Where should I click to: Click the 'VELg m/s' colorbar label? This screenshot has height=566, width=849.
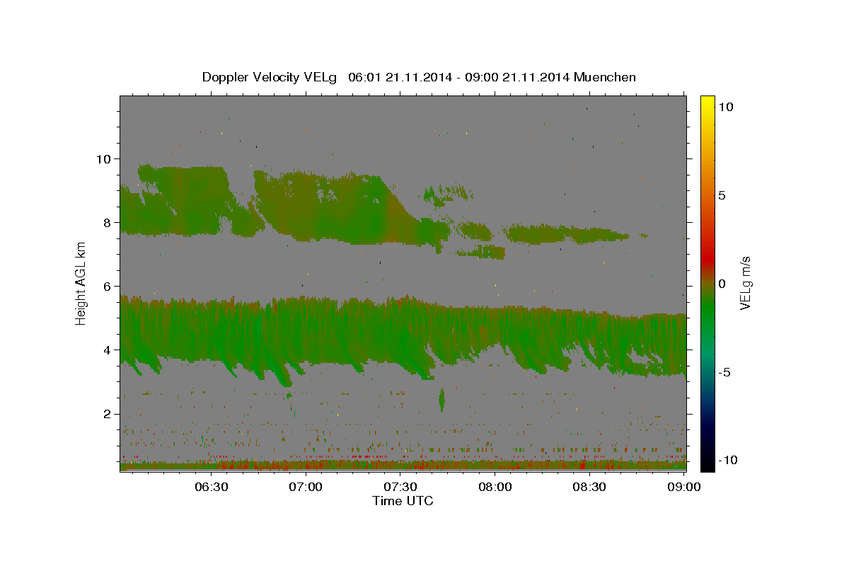click(745, 284)
